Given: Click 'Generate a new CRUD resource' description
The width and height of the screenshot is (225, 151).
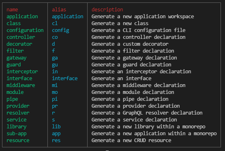Looking at the screenshot, I should coord(131,140).
